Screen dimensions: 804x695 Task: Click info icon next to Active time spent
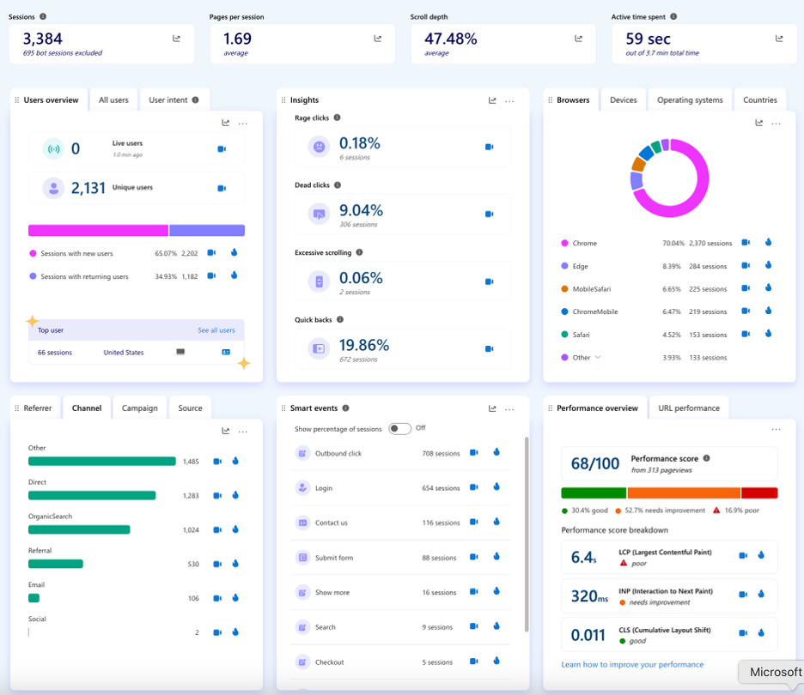click(673, 16)
